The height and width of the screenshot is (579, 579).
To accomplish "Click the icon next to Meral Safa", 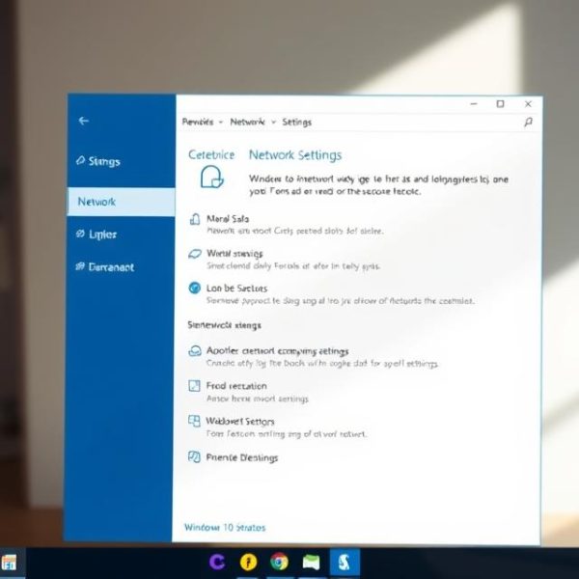I will 195,219.
